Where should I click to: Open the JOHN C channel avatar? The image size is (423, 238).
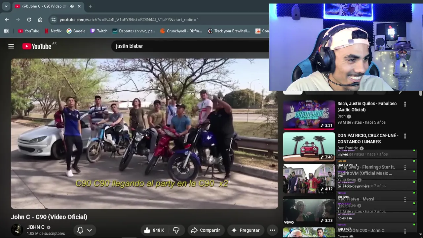pos(17,230)
